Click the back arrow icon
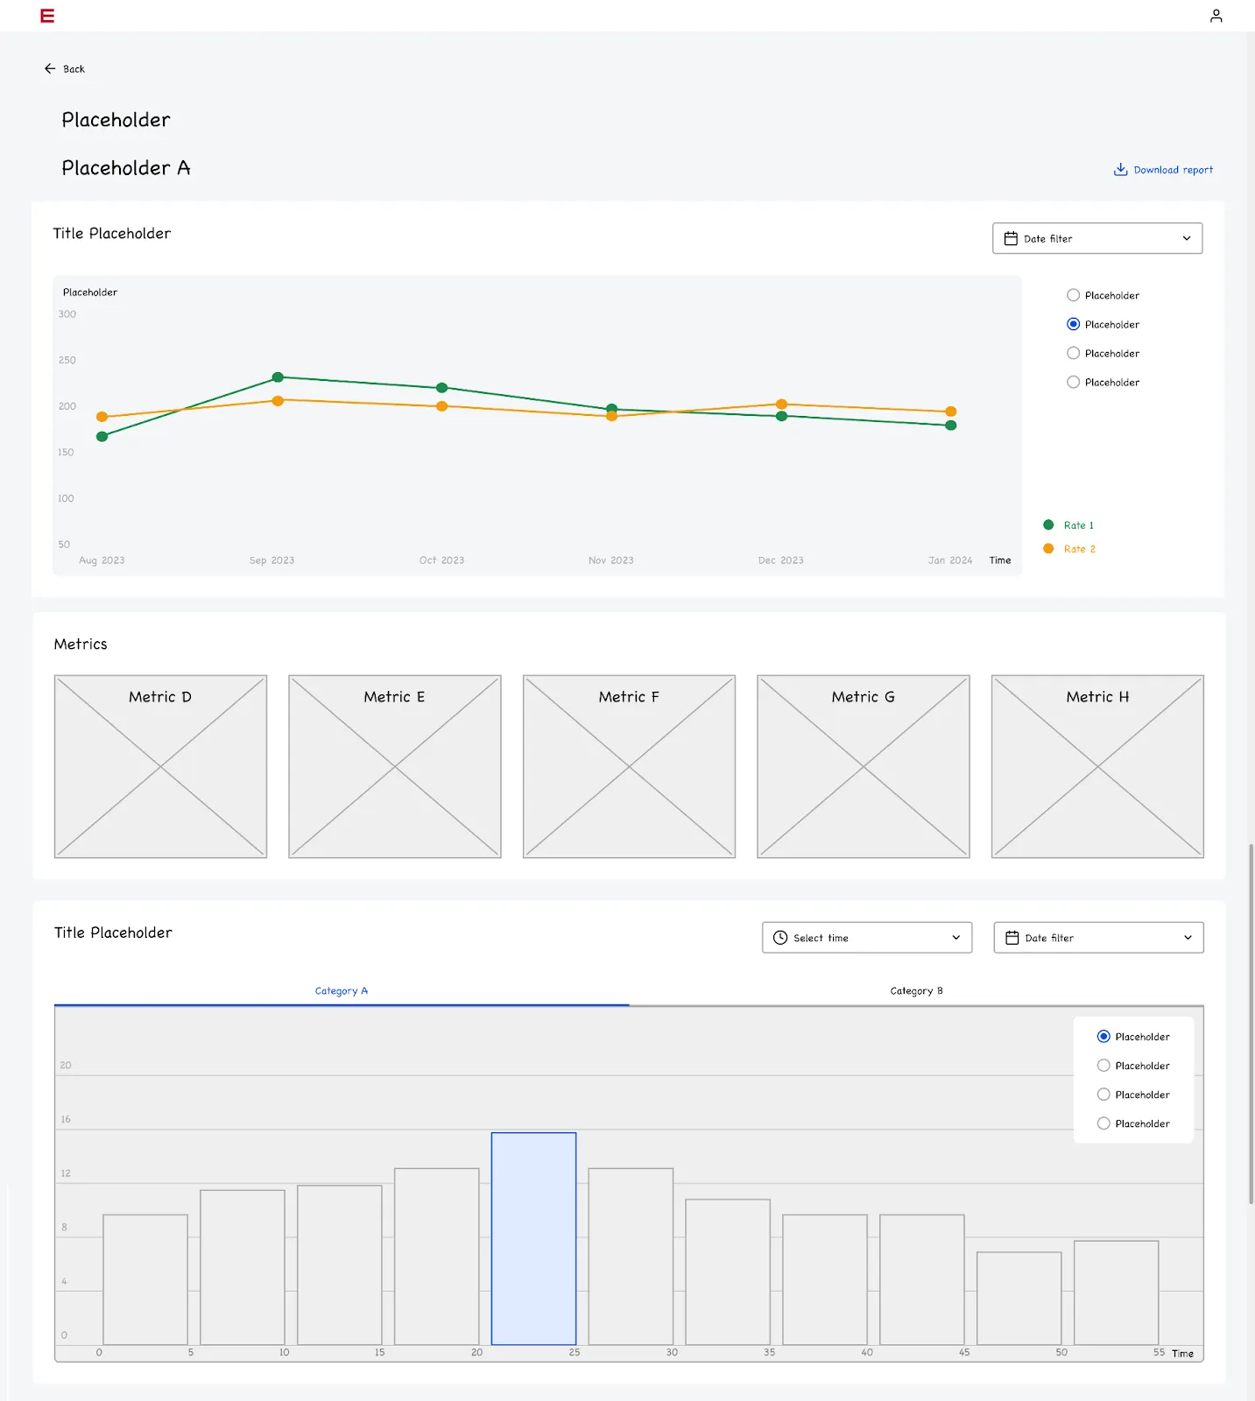This screenshot has height=1401, width=1255. click(x=50, y=68)
